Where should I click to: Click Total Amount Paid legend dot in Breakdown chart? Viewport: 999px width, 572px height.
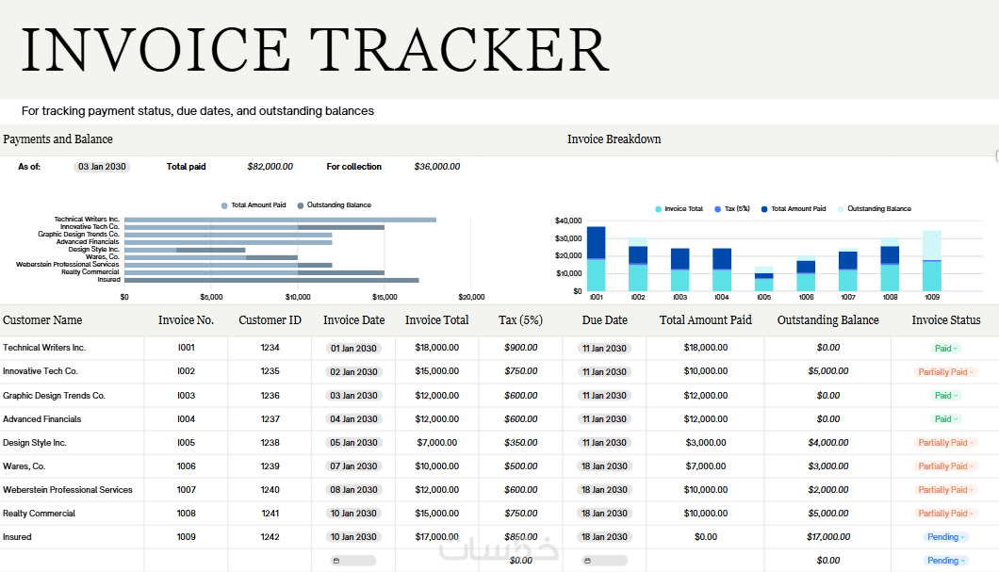pyautogui.click(x=764, y=209)
